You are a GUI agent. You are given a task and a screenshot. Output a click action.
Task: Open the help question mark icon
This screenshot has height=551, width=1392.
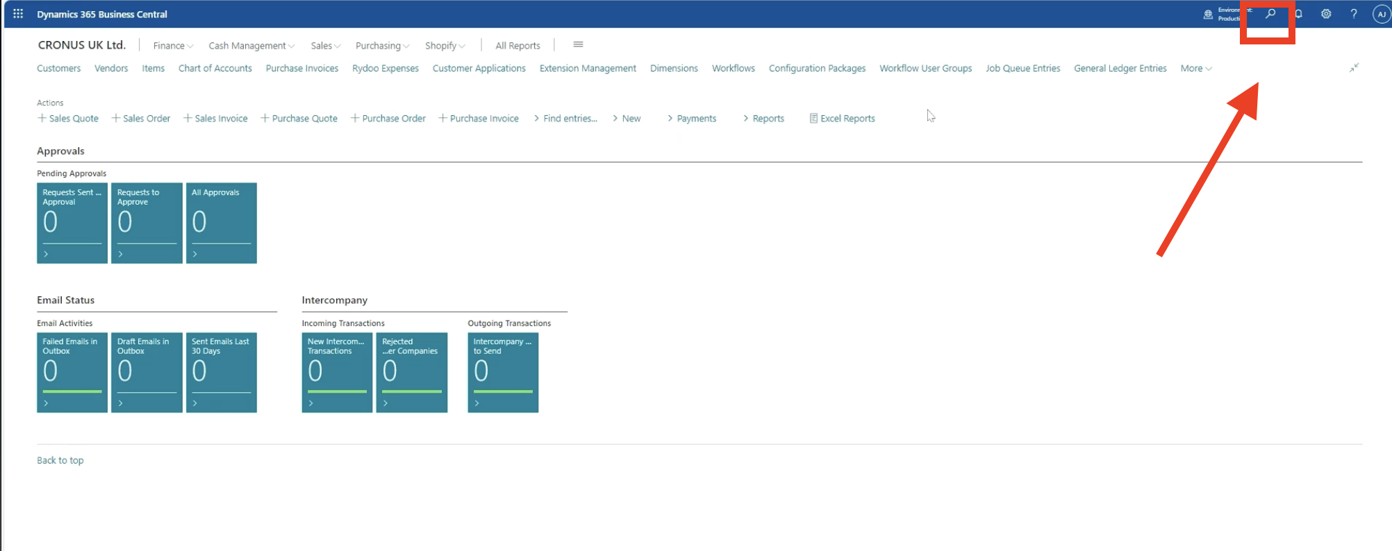click(x=1354, y=14)
